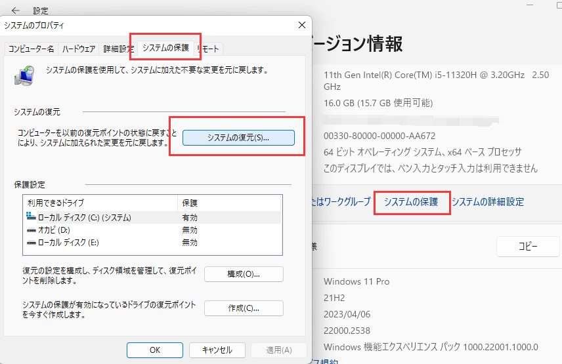Click the 無効 status for drive E:

(190, 243)
